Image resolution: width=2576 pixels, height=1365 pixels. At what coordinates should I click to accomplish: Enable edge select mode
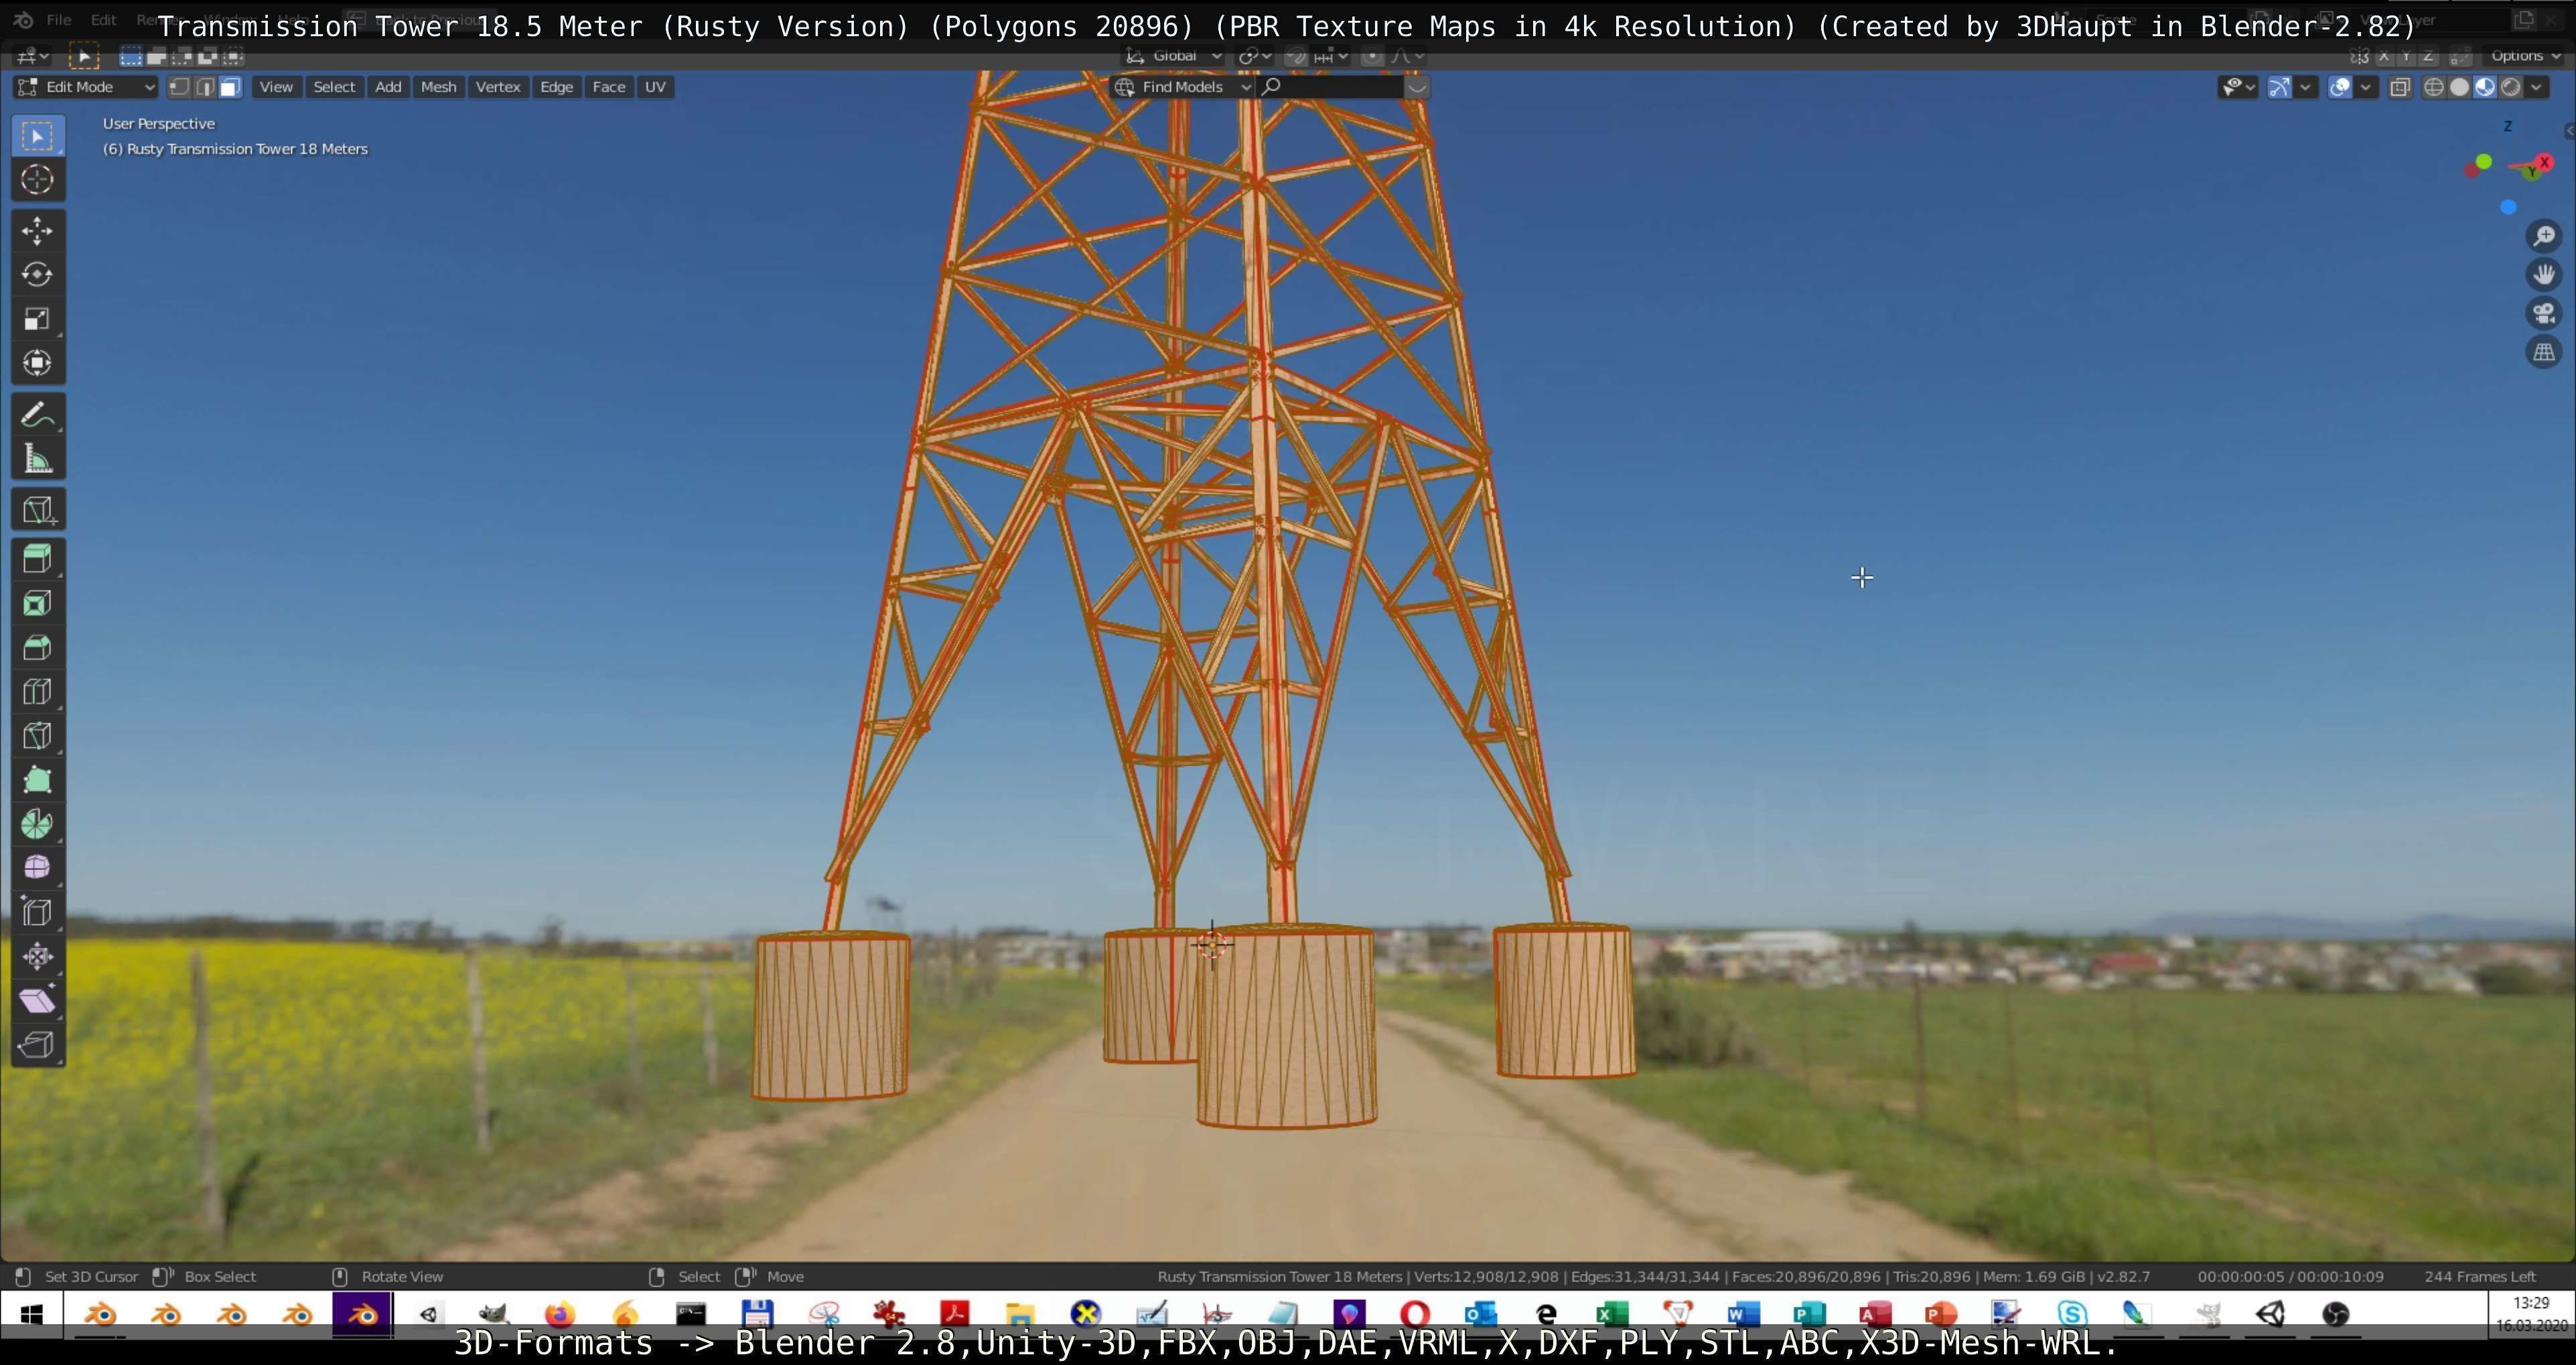pyautogui.click(x=205, y=87)
